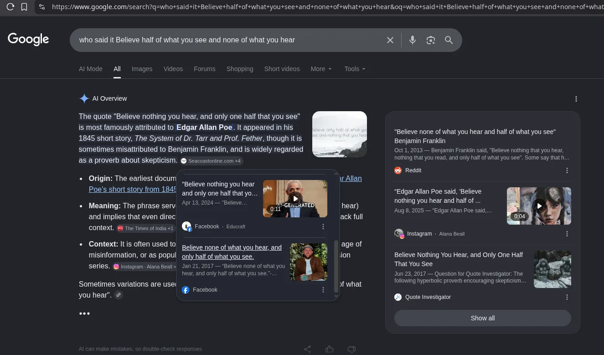Screen dimensions: 604x355
Task: Switch to Images tab
Action: (x=142, y=69)
